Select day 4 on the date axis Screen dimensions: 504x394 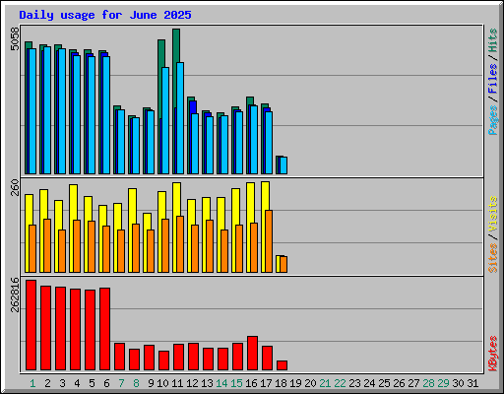[77, 383]
